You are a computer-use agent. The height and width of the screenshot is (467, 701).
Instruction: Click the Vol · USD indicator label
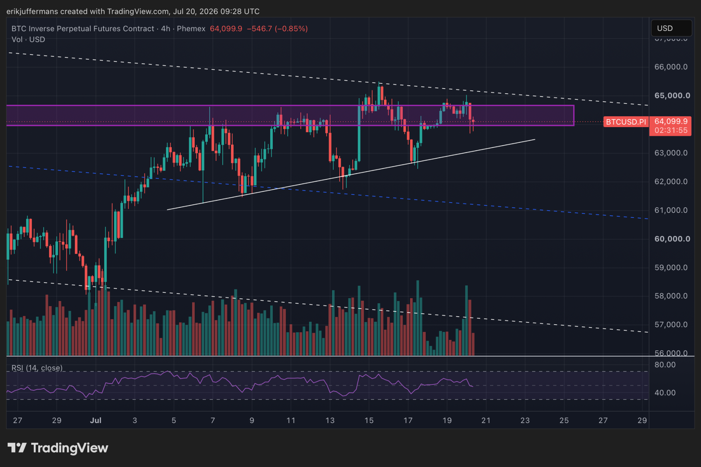coord(28,40)
